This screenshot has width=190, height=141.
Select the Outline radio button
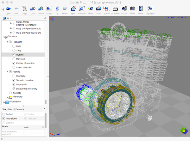(x=14, y=55)
